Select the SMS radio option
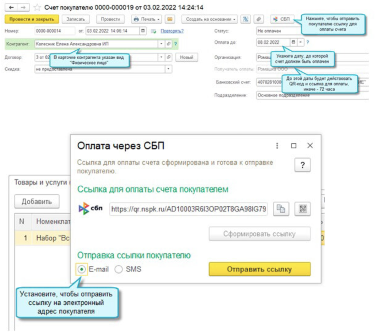382x332 pixels. tap(119, 269)
